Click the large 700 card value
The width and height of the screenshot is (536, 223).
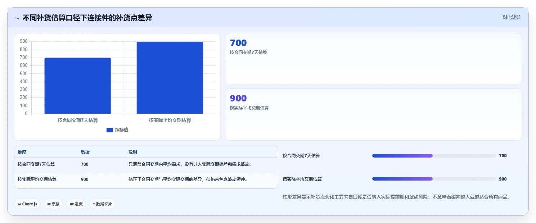238,43
